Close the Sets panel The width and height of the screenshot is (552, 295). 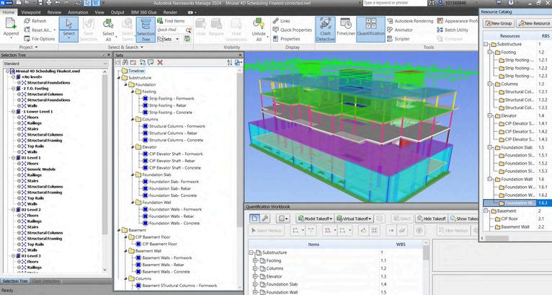tap(241, 56)
